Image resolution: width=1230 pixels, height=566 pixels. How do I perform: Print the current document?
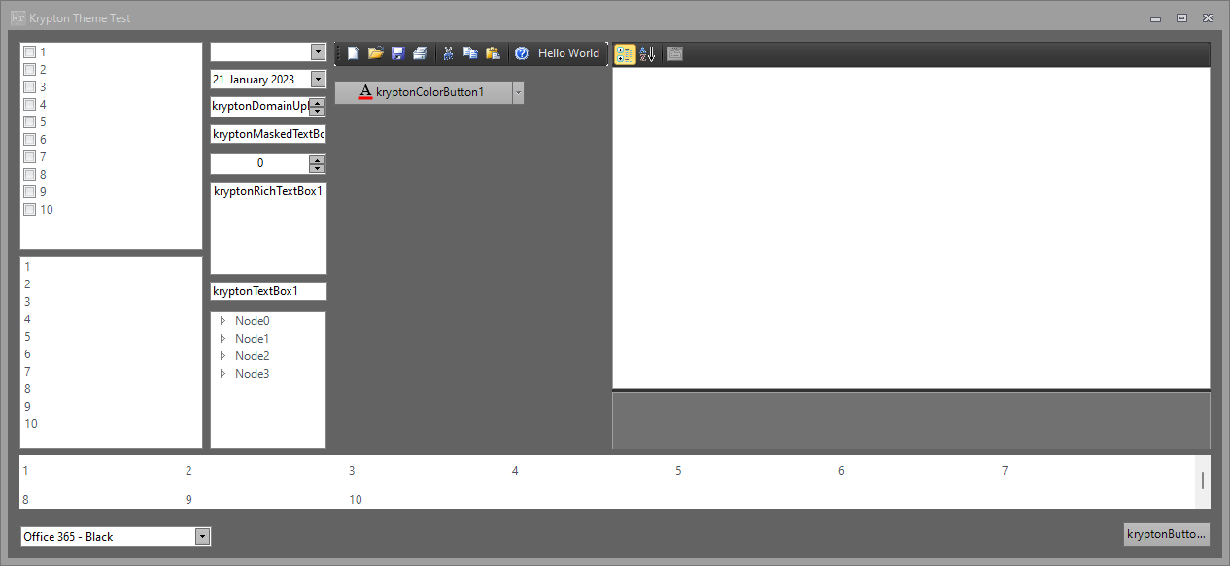(x=420, y=53)
